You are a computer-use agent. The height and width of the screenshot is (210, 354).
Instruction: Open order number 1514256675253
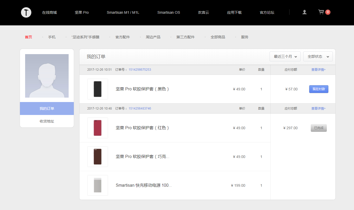click(x=140, y=70)
